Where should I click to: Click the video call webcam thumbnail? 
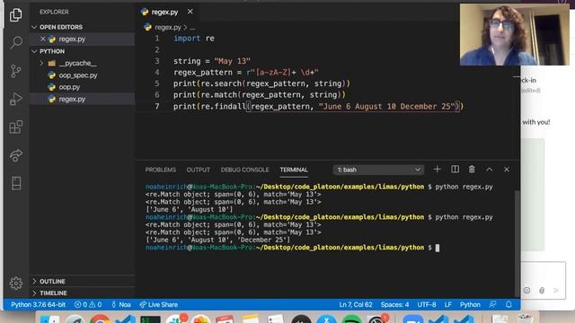coord(515,34)
